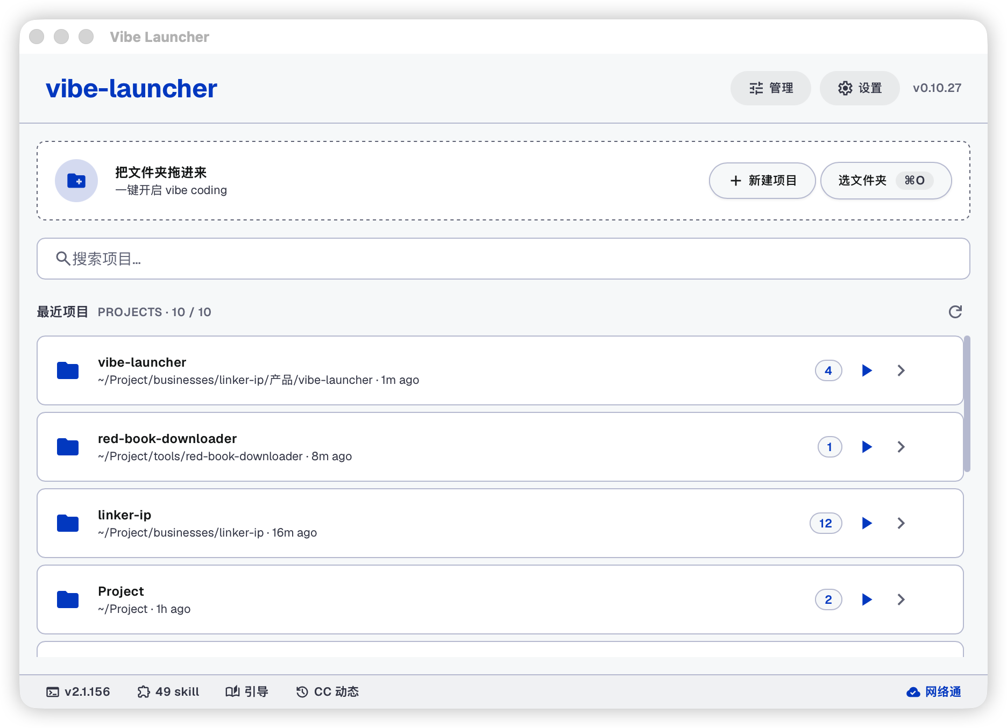The width and height of the screenshot is (1007, 728).
Task: Click the ~/Project · 1h ago path text
Action: tap(144, 609)
